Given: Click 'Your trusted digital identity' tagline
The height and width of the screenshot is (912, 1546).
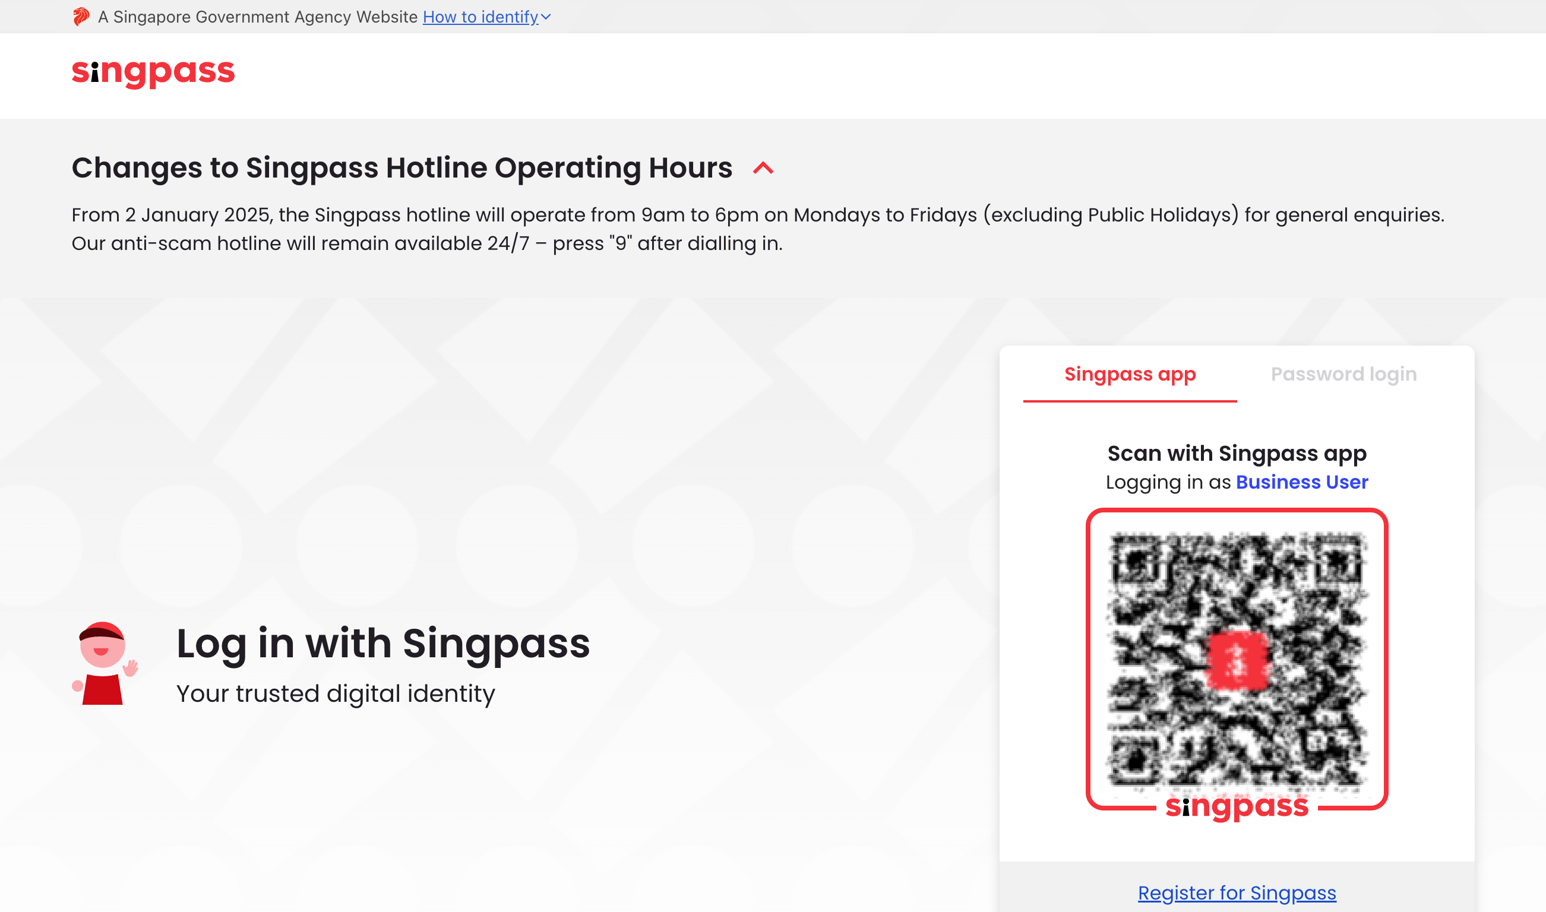Looking at the screenshot, I should tap(336, 694).
